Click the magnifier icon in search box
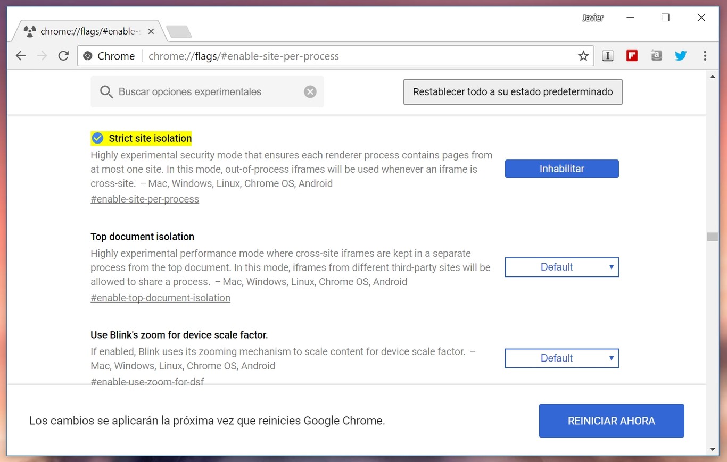This screenshot has height=462, width=727. tap(106, 92)
